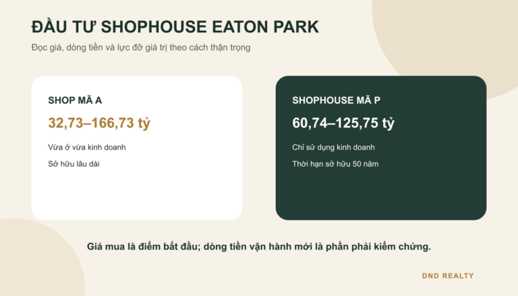Screen dimensions: 518x296
Task: Click the beige decorative circle at the bottom-left corner
Action: pyautogui.click(x=36, y=261)
